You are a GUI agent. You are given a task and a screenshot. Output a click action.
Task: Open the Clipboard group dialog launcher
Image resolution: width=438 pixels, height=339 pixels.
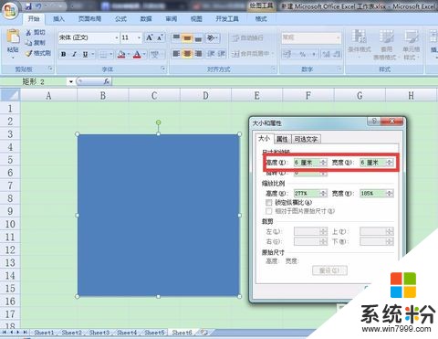pos(51,69)
